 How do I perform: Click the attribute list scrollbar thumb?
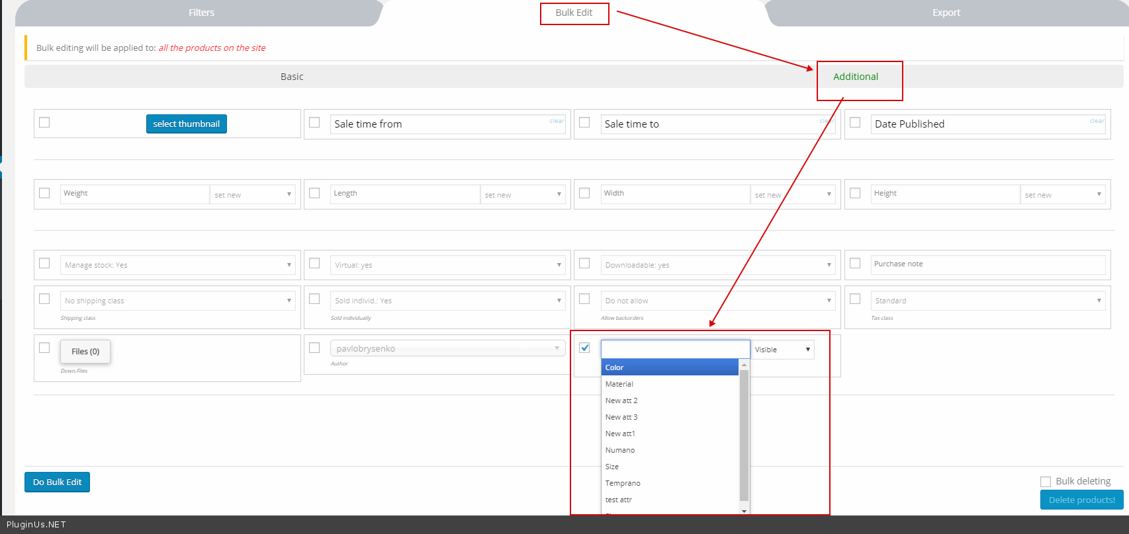tap(744, 436)
